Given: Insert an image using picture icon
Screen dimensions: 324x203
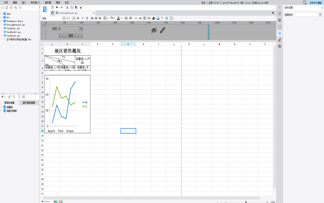Looking at the screenshot, I should [x=158, y=18].
